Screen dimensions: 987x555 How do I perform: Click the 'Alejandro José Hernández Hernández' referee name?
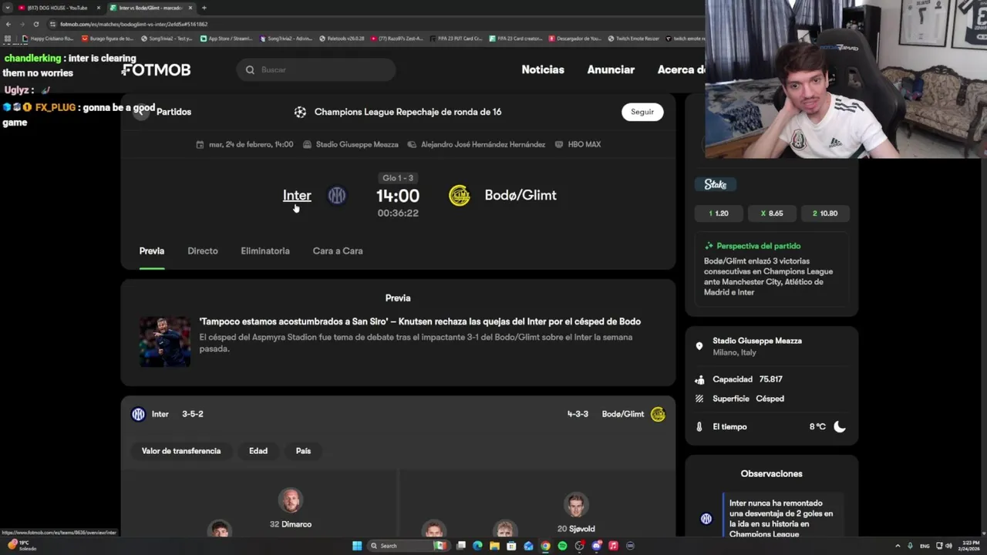tap(483, 145)
